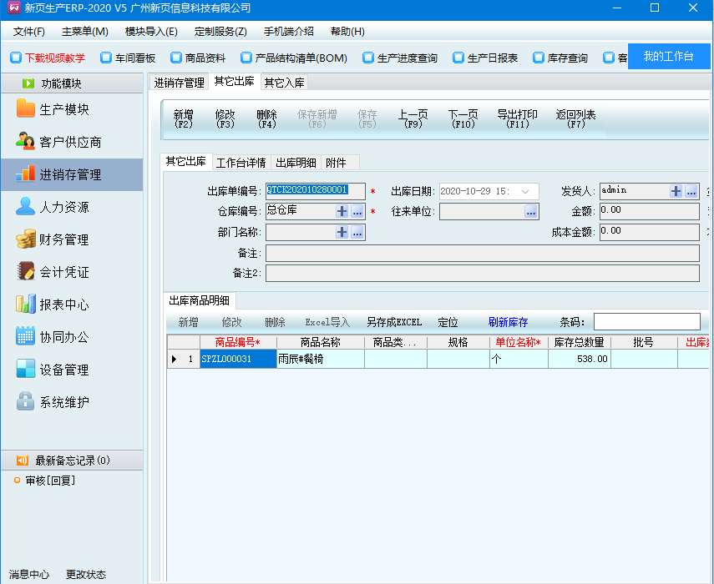Click the 条码 input field

646,322
